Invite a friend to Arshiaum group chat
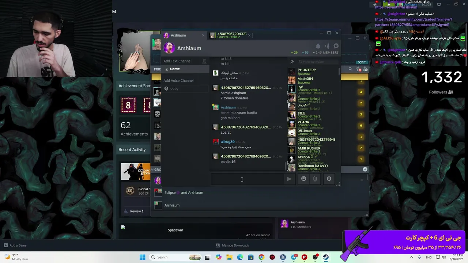 (x=327, y=46)
